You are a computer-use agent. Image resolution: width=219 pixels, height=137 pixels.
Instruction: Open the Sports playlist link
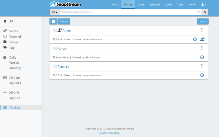(x=63, y=67)
